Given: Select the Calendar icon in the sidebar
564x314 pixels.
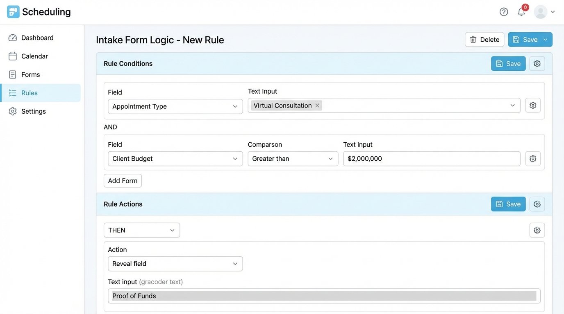Looking at the screenshot, I should tap(12, 56).
